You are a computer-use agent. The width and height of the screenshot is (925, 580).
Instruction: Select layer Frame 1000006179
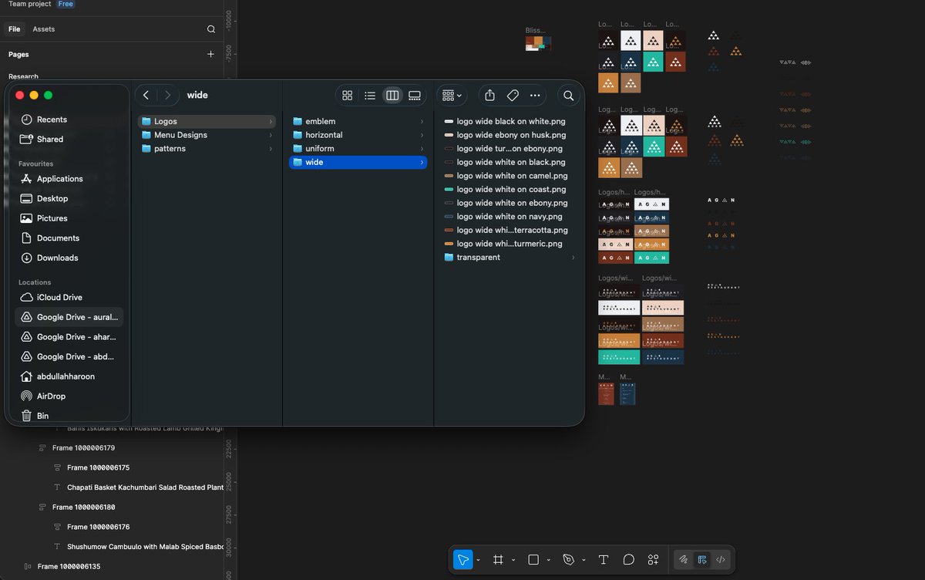[83, 448]
